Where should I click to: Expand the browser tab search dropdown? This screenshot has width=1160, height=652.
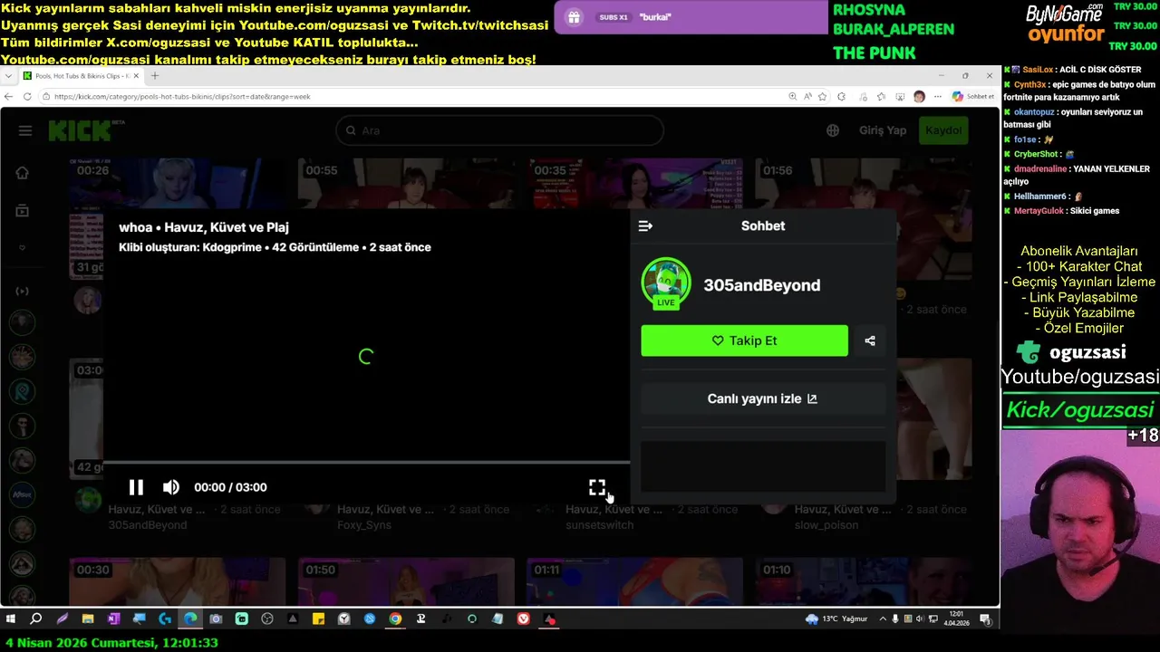pyautogui.click(x=9, y=76)
